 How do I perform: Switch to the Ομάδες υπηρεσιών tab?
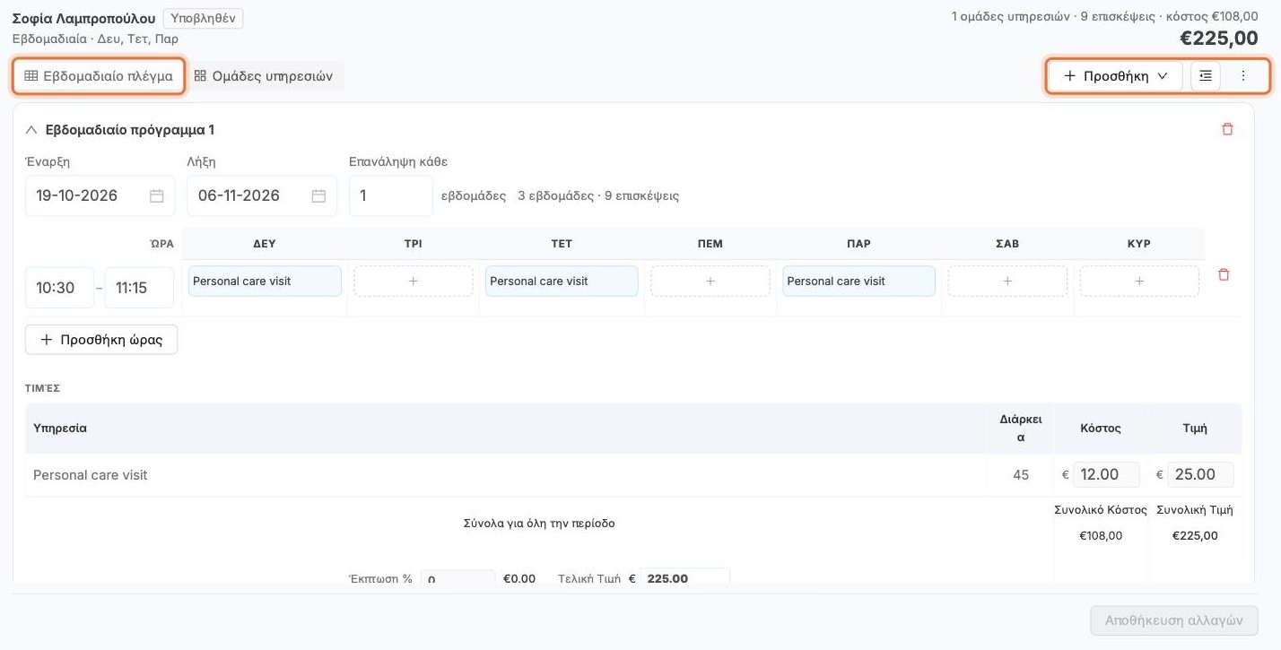[264, 76]
